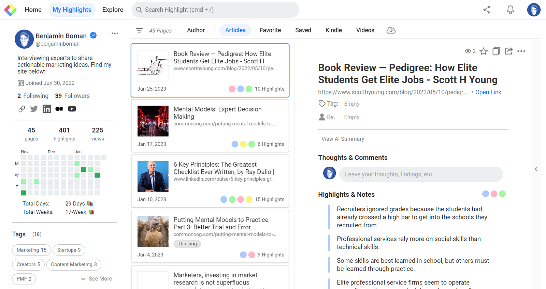Select the Articles filter tab
This screenshot has width=546, height=289.
pyautogui.click(x=235, y=30)
